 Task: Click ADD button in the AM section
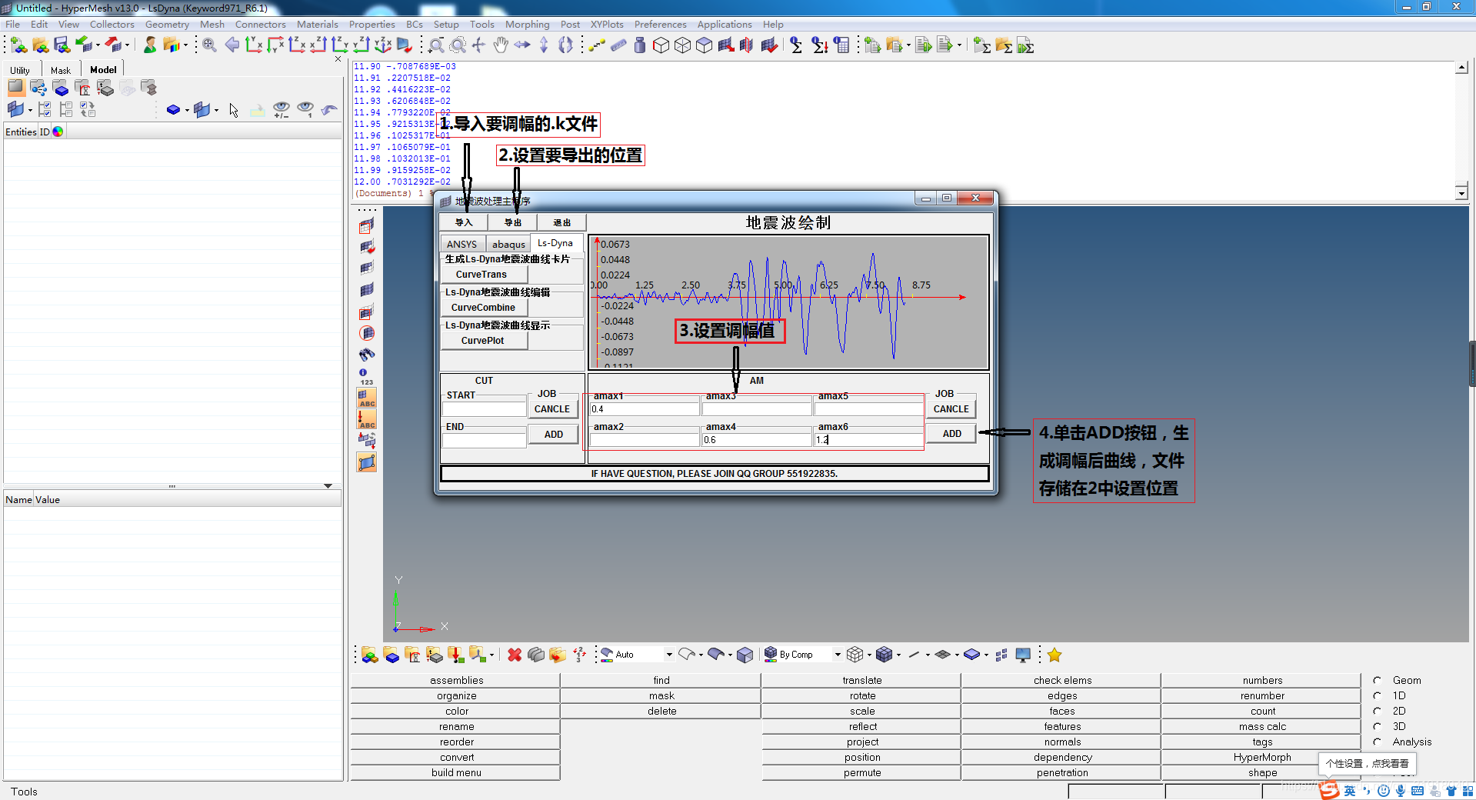click(x=951, y=434)
